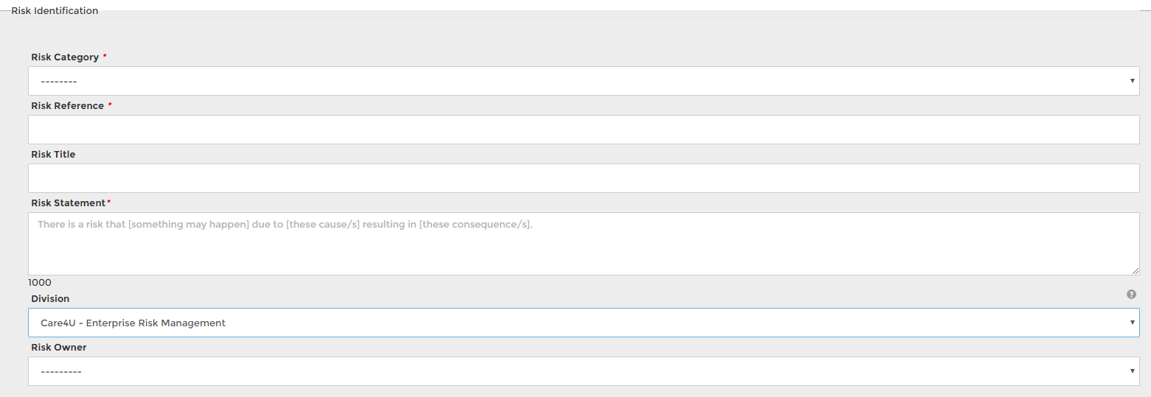Image resolution: width=1151 pixels, height=397 pixels.
Task: Click the Risk Identification section heading
Action: click(x=55, y=11)
